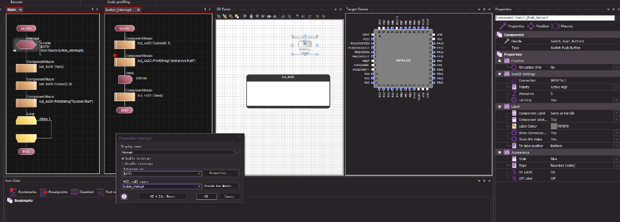Click the Disabled icon in Icon Lists
The height and width of the screenshot is (222, 620).
click(74, 192)
